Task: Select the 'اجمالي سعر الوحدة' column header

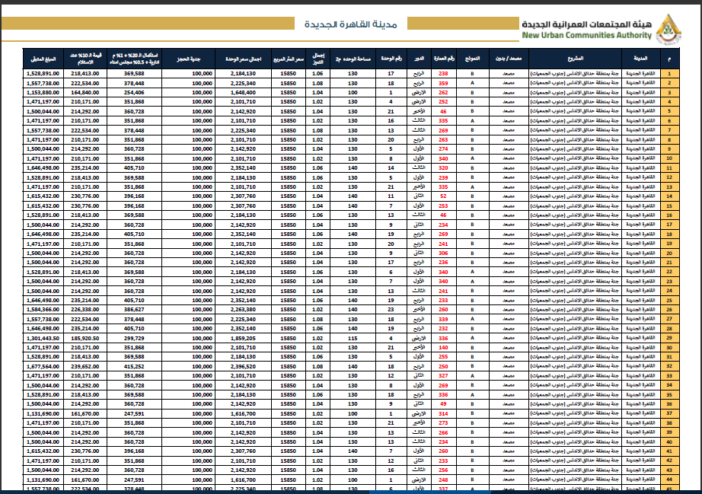Action: click(243, 59)
